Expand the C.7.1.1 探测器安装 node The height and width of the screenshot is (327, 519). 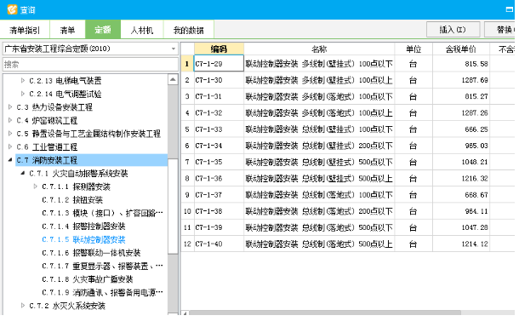coord(36,186)
